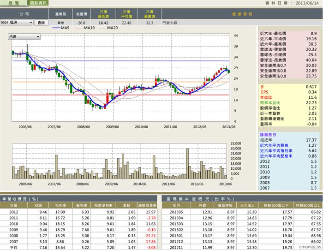Click the MA20 legend entry
This screenshot has width=323, height=250.
pos(108,28)
